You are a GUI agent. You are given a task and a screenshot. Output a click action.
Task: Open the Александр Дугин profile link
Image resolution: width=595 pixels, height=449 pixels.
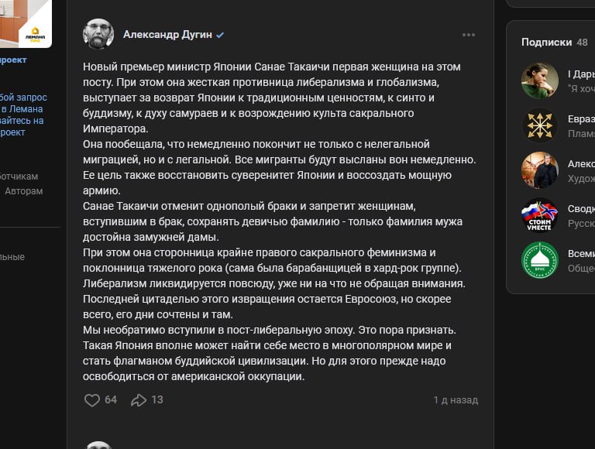167,35
